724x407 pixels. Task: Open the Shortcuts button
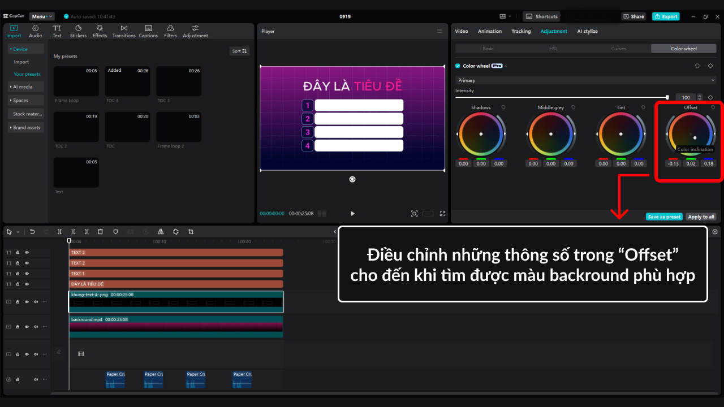click(542, 16)
